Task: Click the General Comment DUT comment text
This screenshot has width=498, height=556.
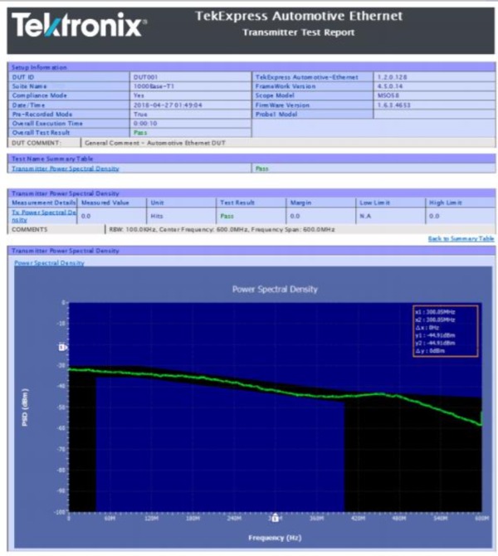Action: coord(155,143)
